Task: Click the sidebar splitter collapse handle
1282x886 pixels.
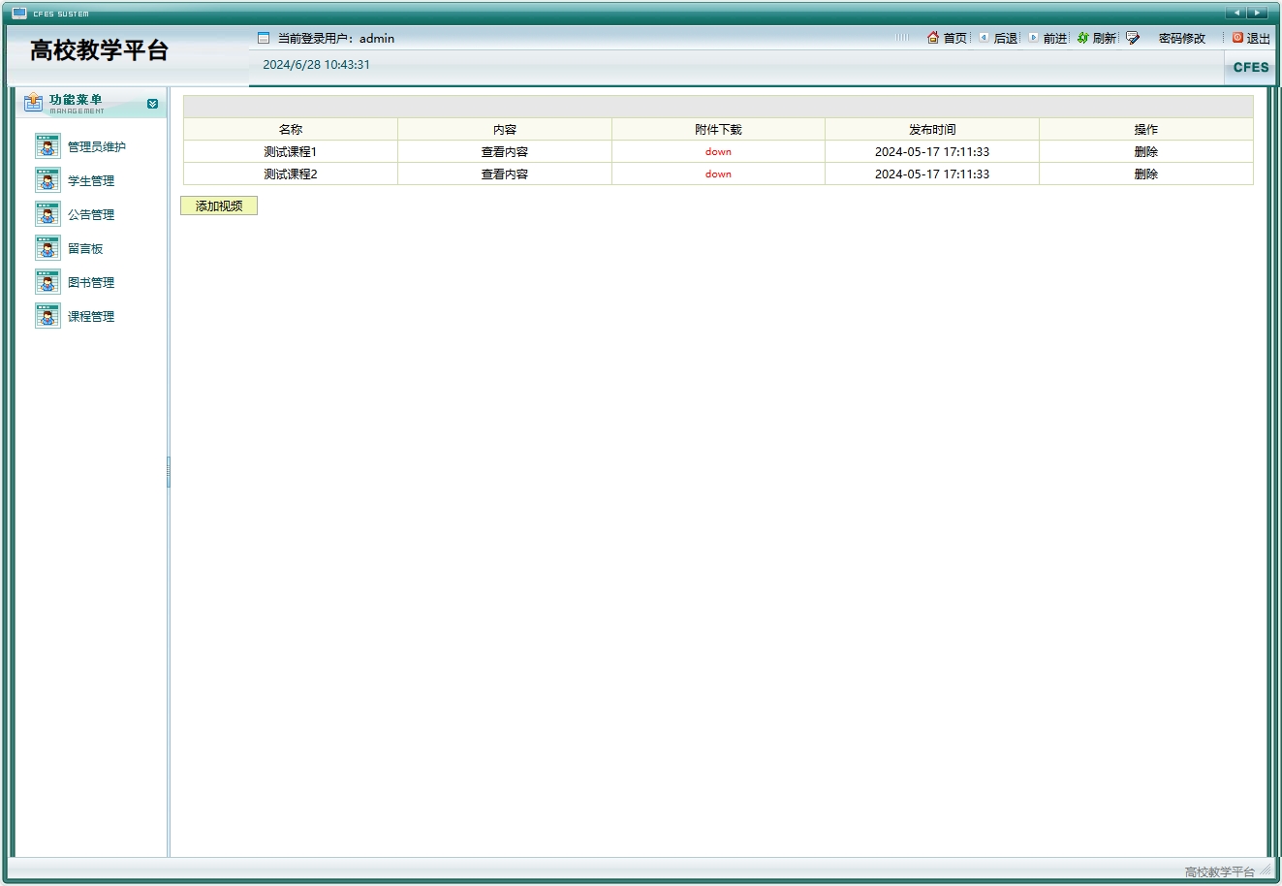Action: coord(169,472)
